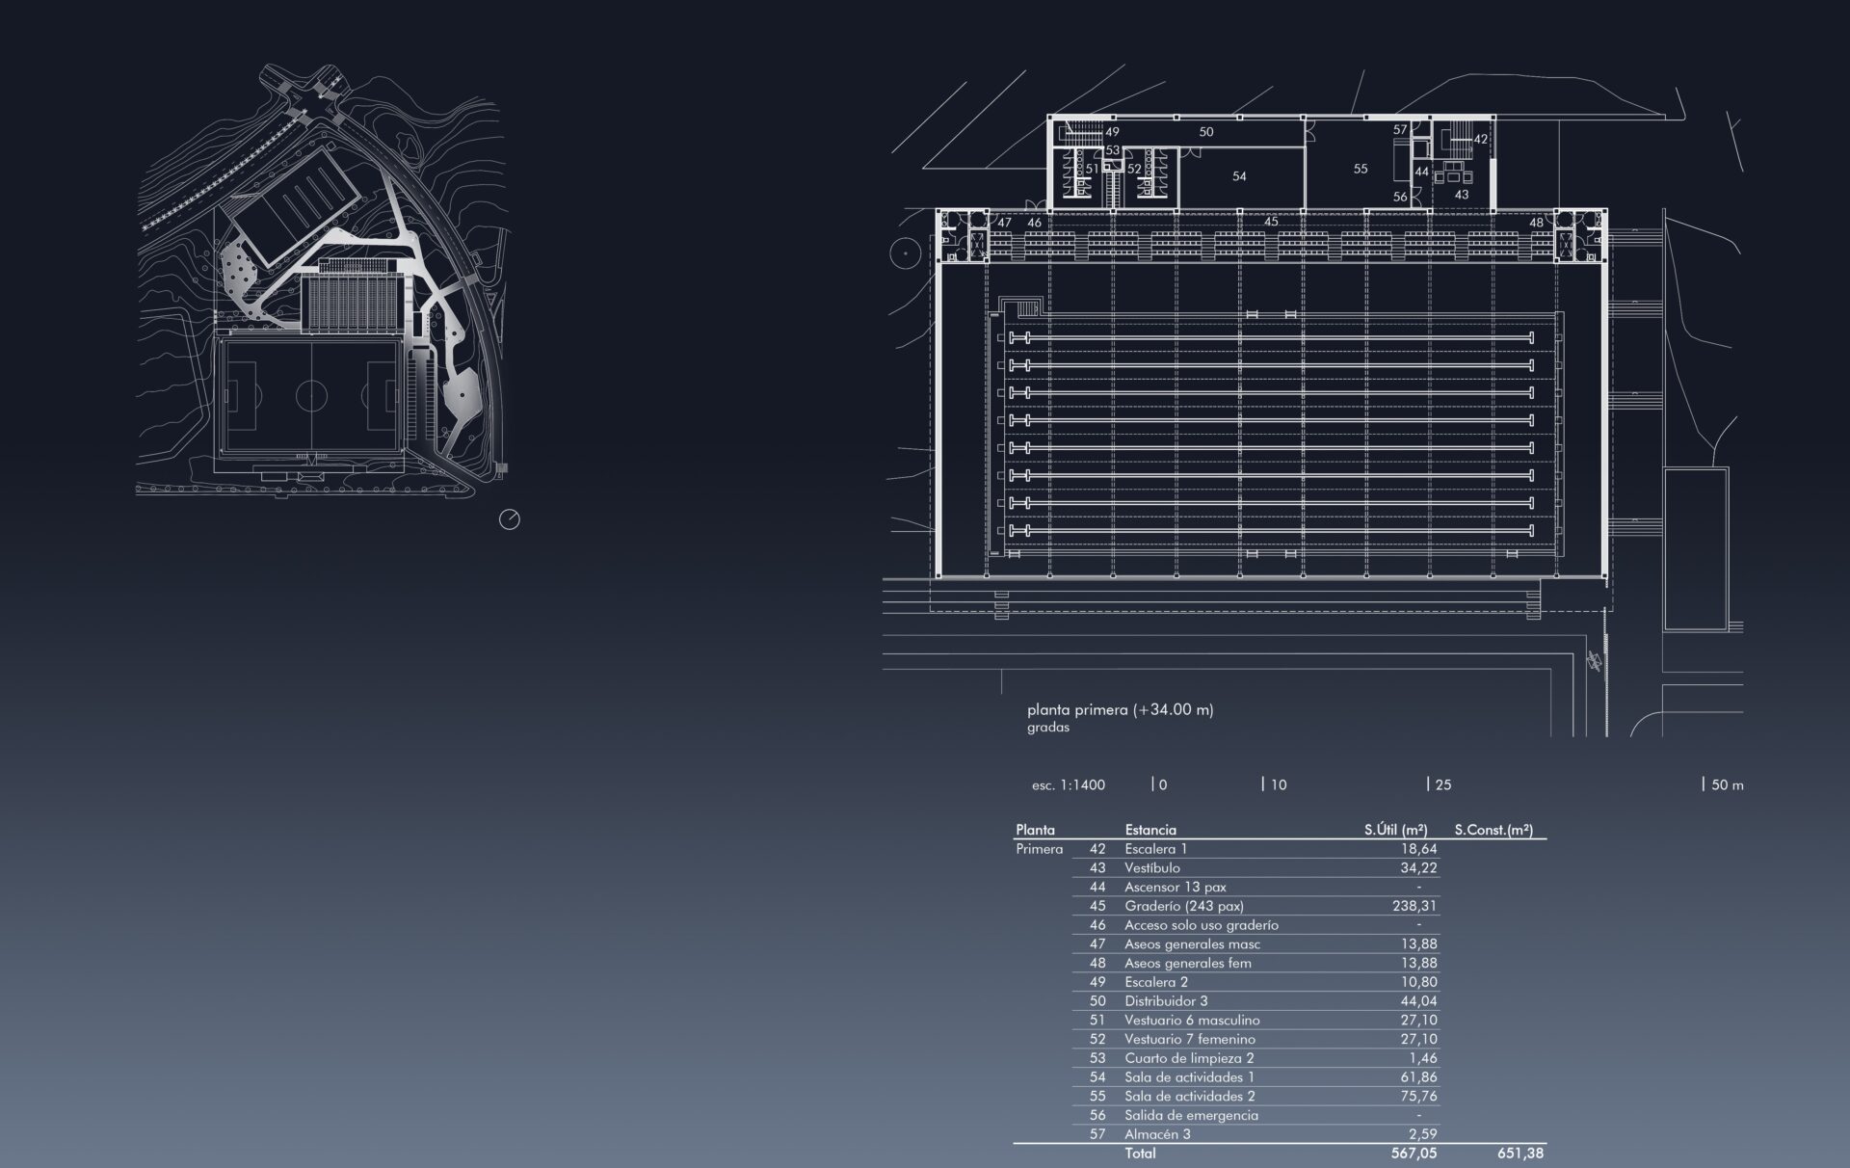The image size is (1850, 1168).
Task: Click the '18,64' area value
Action: click(1418, 849)
